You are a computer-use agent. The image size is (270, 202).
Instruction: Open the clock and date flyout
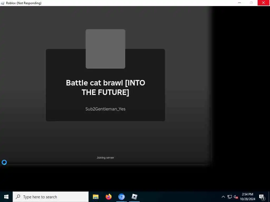(x=248, y=197)
